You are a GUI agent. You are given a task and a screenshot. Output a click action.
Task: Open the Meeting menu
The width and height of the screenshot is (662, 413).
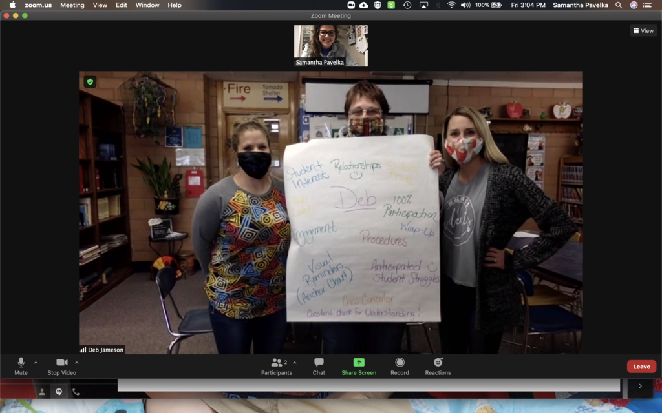[x=72, y=5]
